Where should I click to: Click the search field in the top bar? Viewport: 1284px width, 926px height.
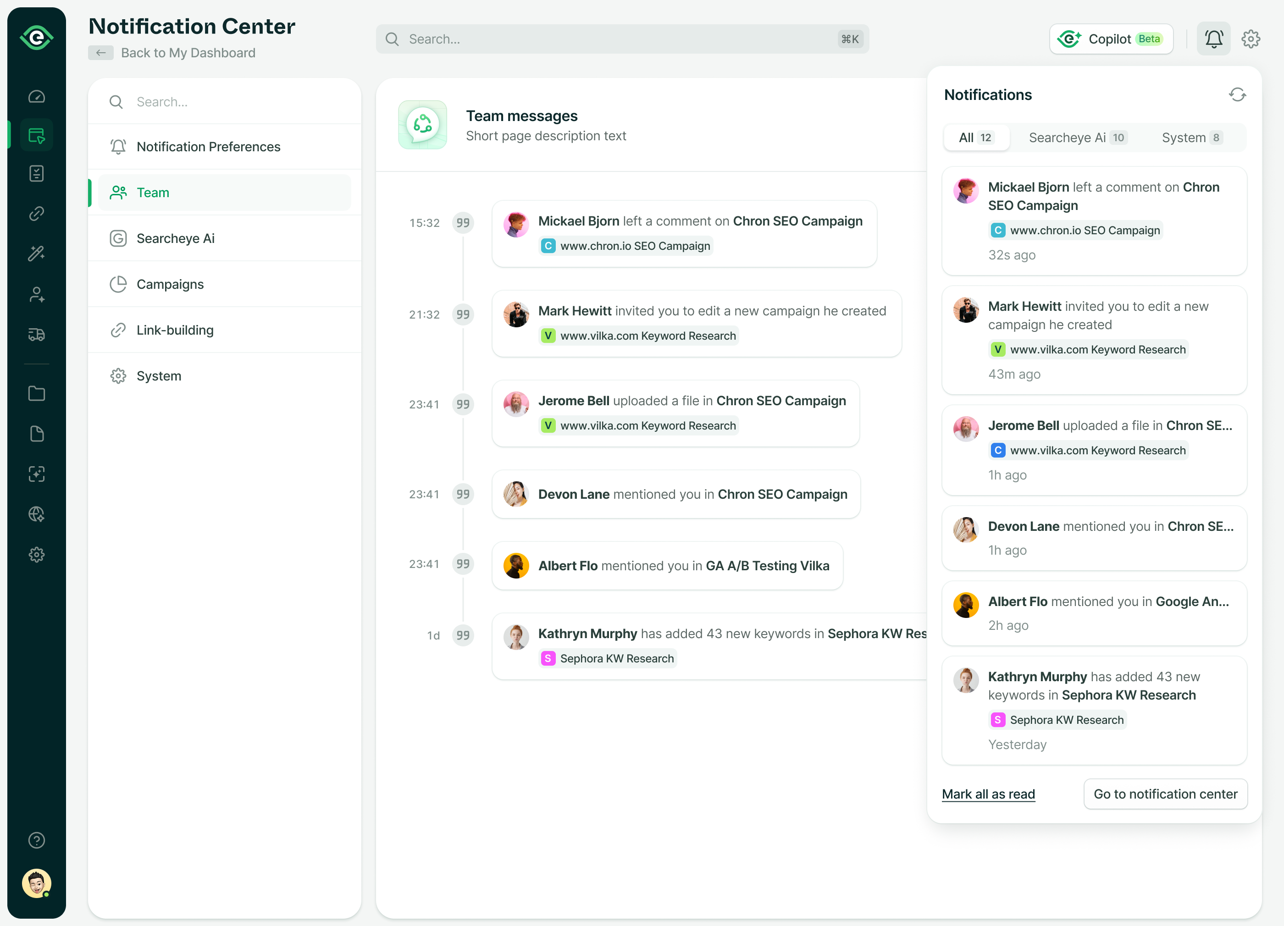[623, 39]
